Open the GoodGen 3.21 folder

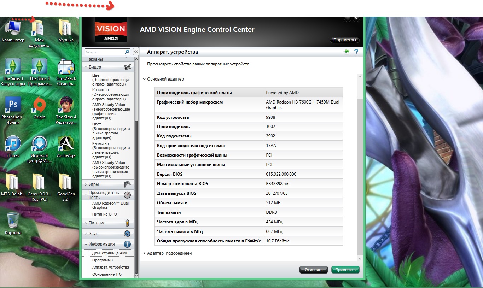tap(66, 187)
